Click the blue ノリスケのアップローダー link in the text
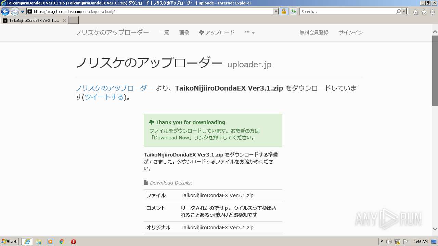438x246 pixels. (114, 88)
